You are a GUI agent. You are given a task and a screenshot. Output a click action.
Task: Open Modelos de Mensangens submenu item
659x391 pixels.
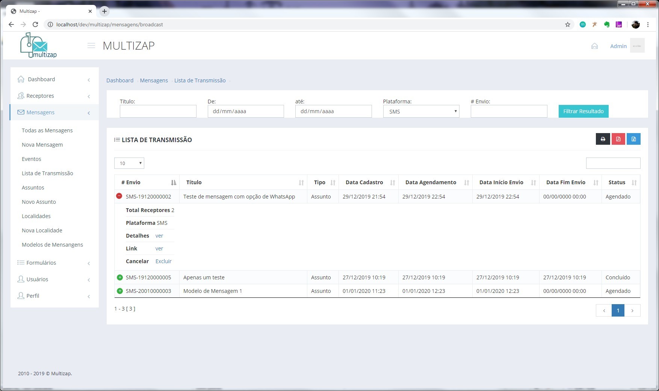(53, 245)
